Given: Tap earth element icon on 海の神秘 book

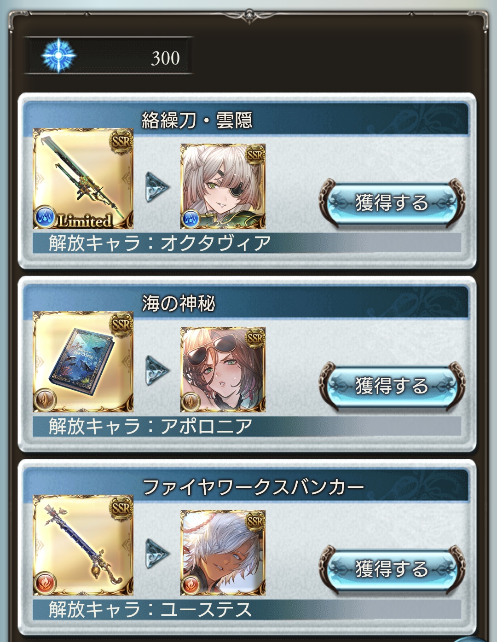Looking at the screenshot, I should 45,400.
